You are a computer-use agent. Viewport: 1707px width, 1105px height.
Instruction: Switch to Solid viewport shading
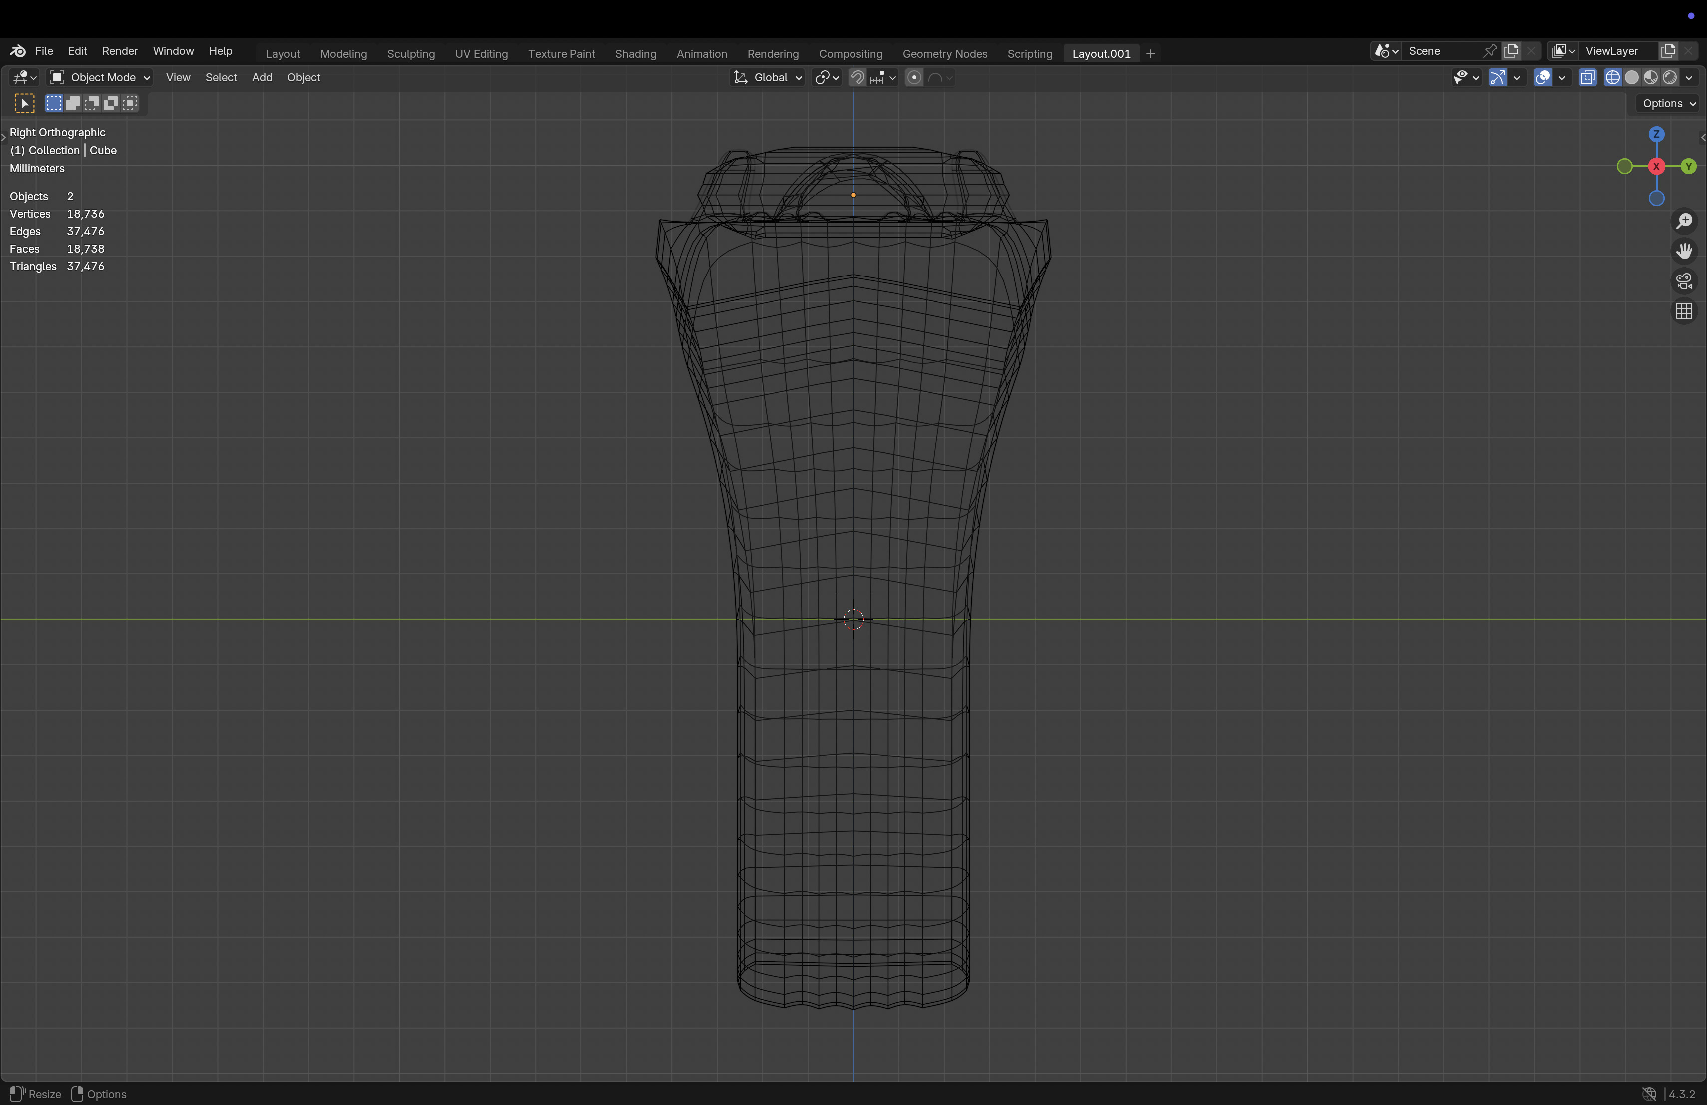[1632, 77]
